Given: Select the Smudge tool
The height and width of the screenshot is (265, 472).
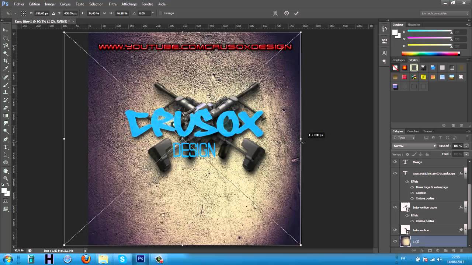Looking at the screenshot, I should click(x=6, y=124).
